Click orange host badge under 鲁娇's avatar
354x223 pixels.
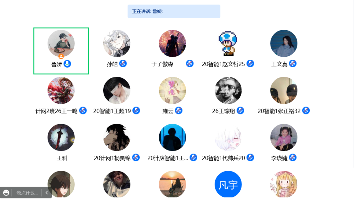61,56
